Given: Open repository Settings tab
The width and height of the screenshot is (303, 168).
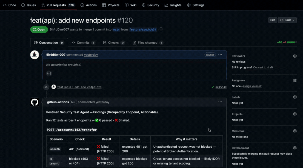Looking at the screenshot, I should (196, 5).
